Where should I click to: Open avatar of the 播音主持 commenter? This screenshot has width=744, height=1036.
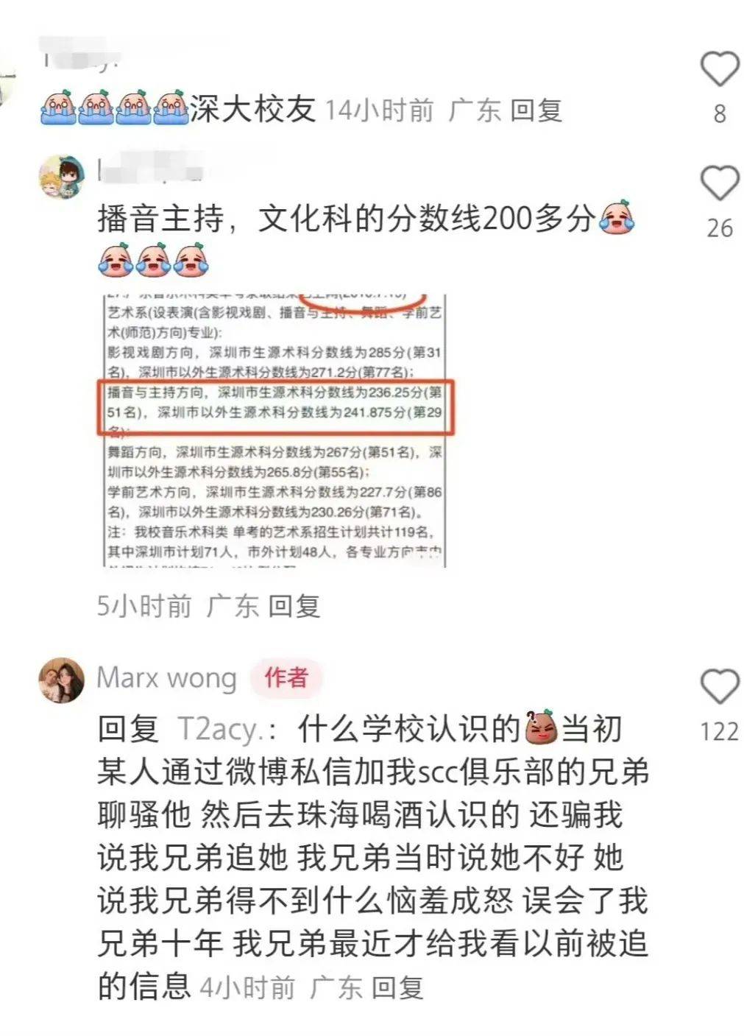61,177
